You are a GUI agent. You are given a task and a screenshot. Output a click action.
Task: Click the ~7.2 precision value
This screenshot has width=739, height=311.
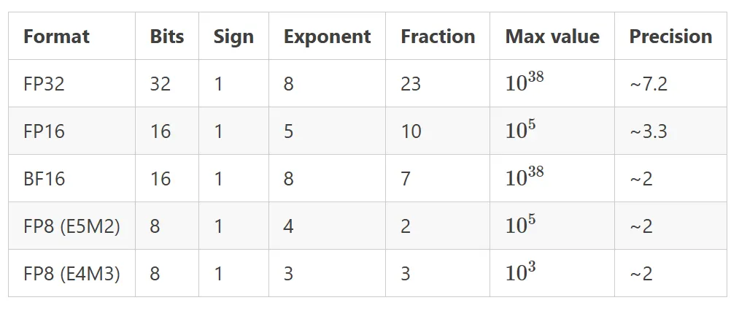649,84
